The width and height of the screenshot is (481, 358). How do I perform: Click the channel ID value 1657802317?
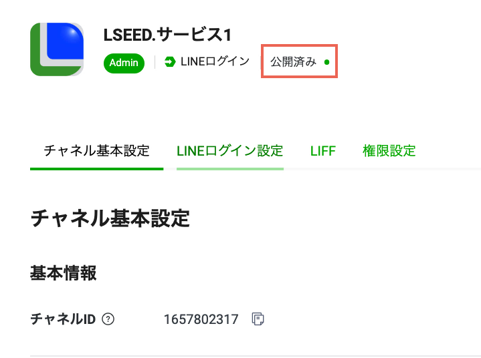(201, 319)
